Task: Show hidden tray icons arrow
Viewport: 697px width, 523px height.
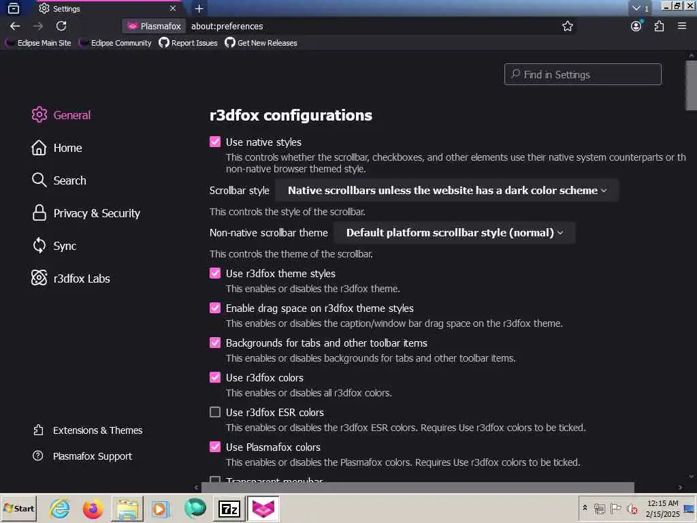Action: pos(585,507)
